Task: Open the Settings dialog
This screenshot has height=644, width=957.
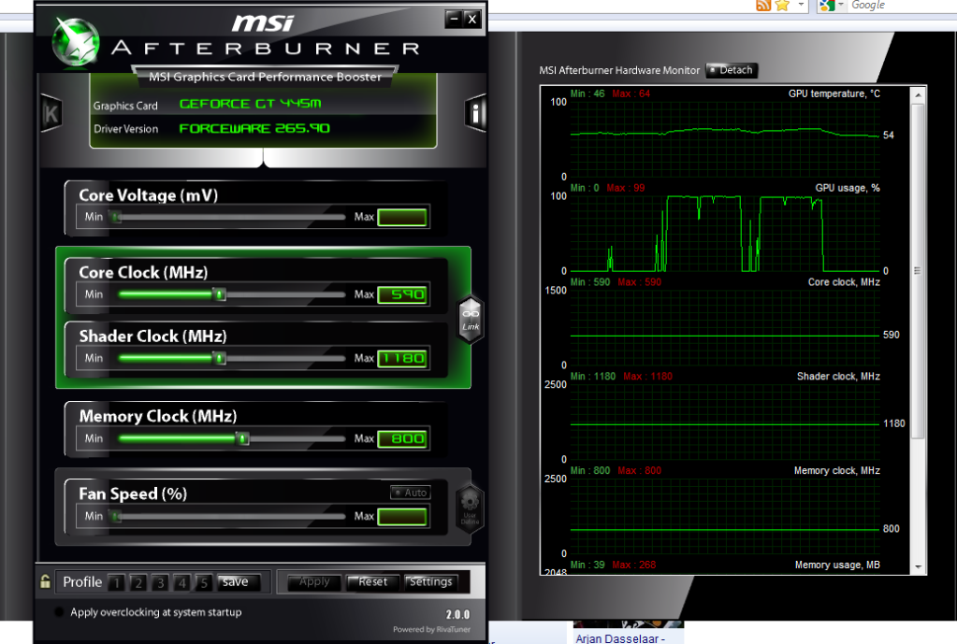Action: [431, 582]
